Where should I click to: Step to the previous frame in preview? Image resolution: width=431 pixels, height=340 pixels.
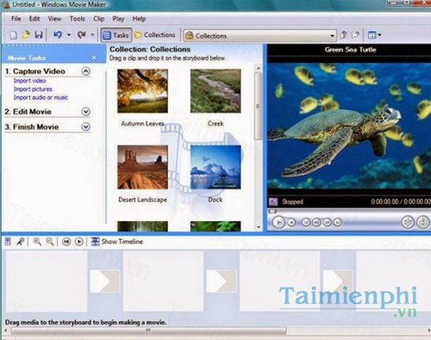(317, 222)
